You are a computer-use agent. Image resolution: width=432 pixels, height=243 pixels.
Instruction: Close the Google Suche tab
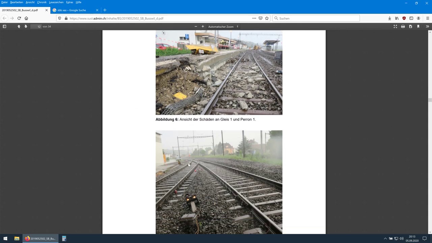[x=97, y=10]
